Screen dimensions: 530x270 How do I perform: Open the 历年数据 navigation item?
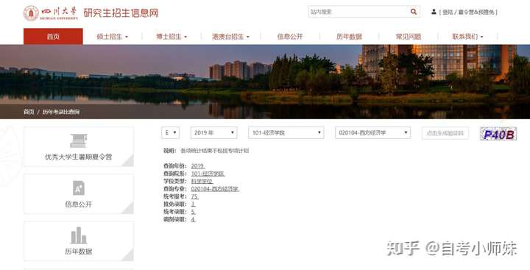click(349, 37)
